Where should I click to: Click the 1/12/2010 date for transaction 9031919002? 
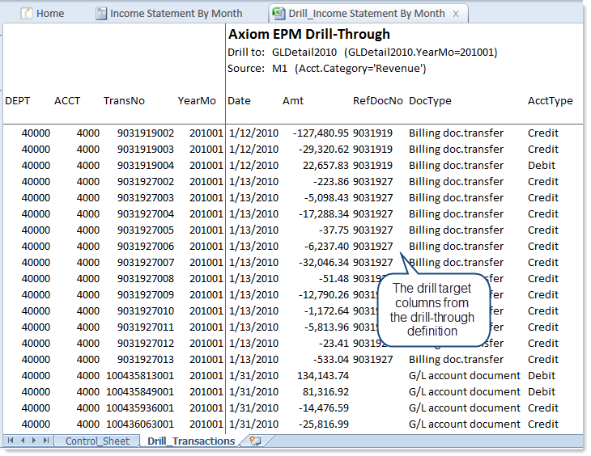coord(253,133)
